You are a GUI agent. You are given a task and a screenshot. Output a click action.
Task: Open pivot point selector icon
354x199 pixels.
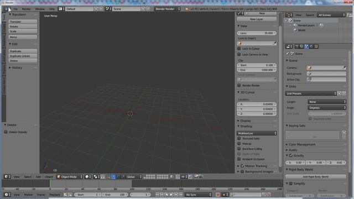tap(96, 177)
